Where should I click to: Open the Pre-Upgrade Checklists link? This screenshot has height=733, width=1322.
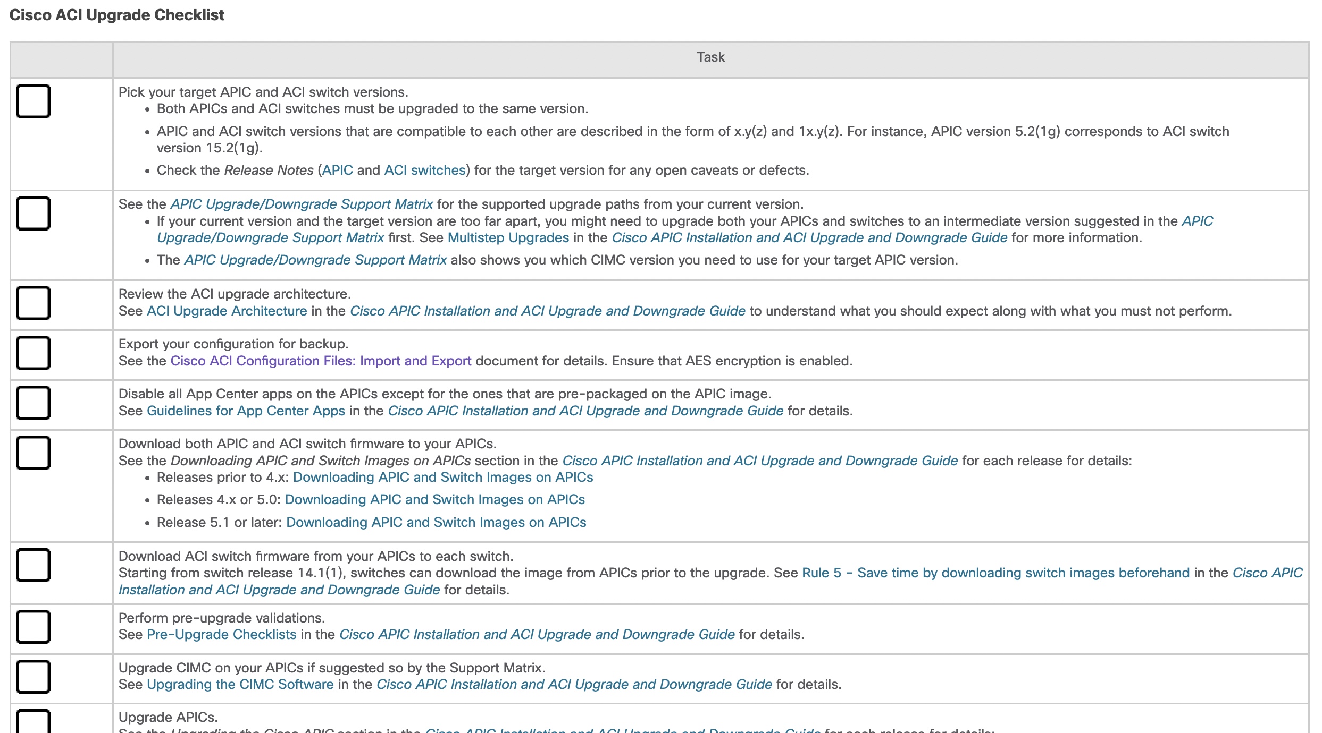coord(221,635)
